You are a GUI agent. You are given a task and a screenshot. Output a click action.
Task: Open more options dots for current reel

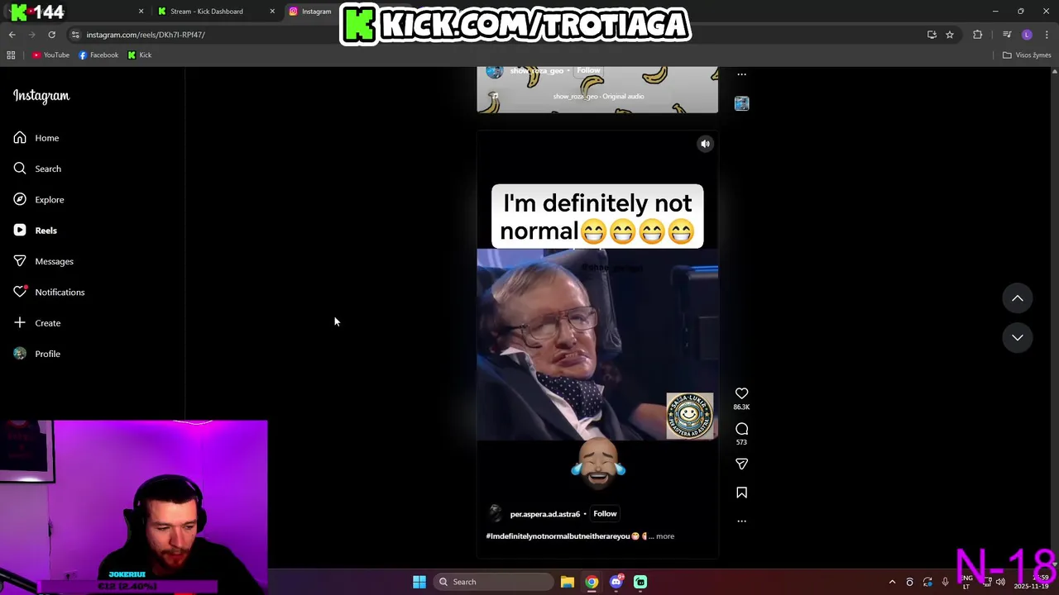[x=741, y=521]
